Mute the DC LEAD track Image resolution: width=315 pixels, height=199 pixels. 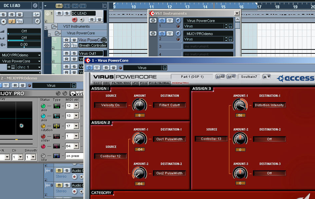click(x=59, y=13)
